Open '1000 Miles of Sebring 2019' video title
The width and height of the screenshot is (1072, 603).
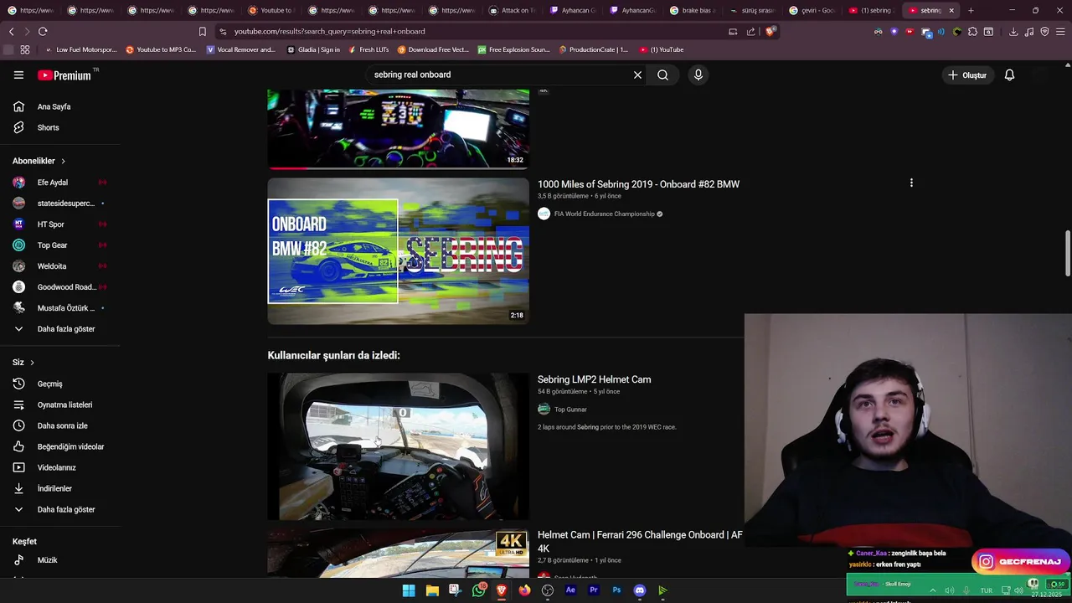(638, 184)
